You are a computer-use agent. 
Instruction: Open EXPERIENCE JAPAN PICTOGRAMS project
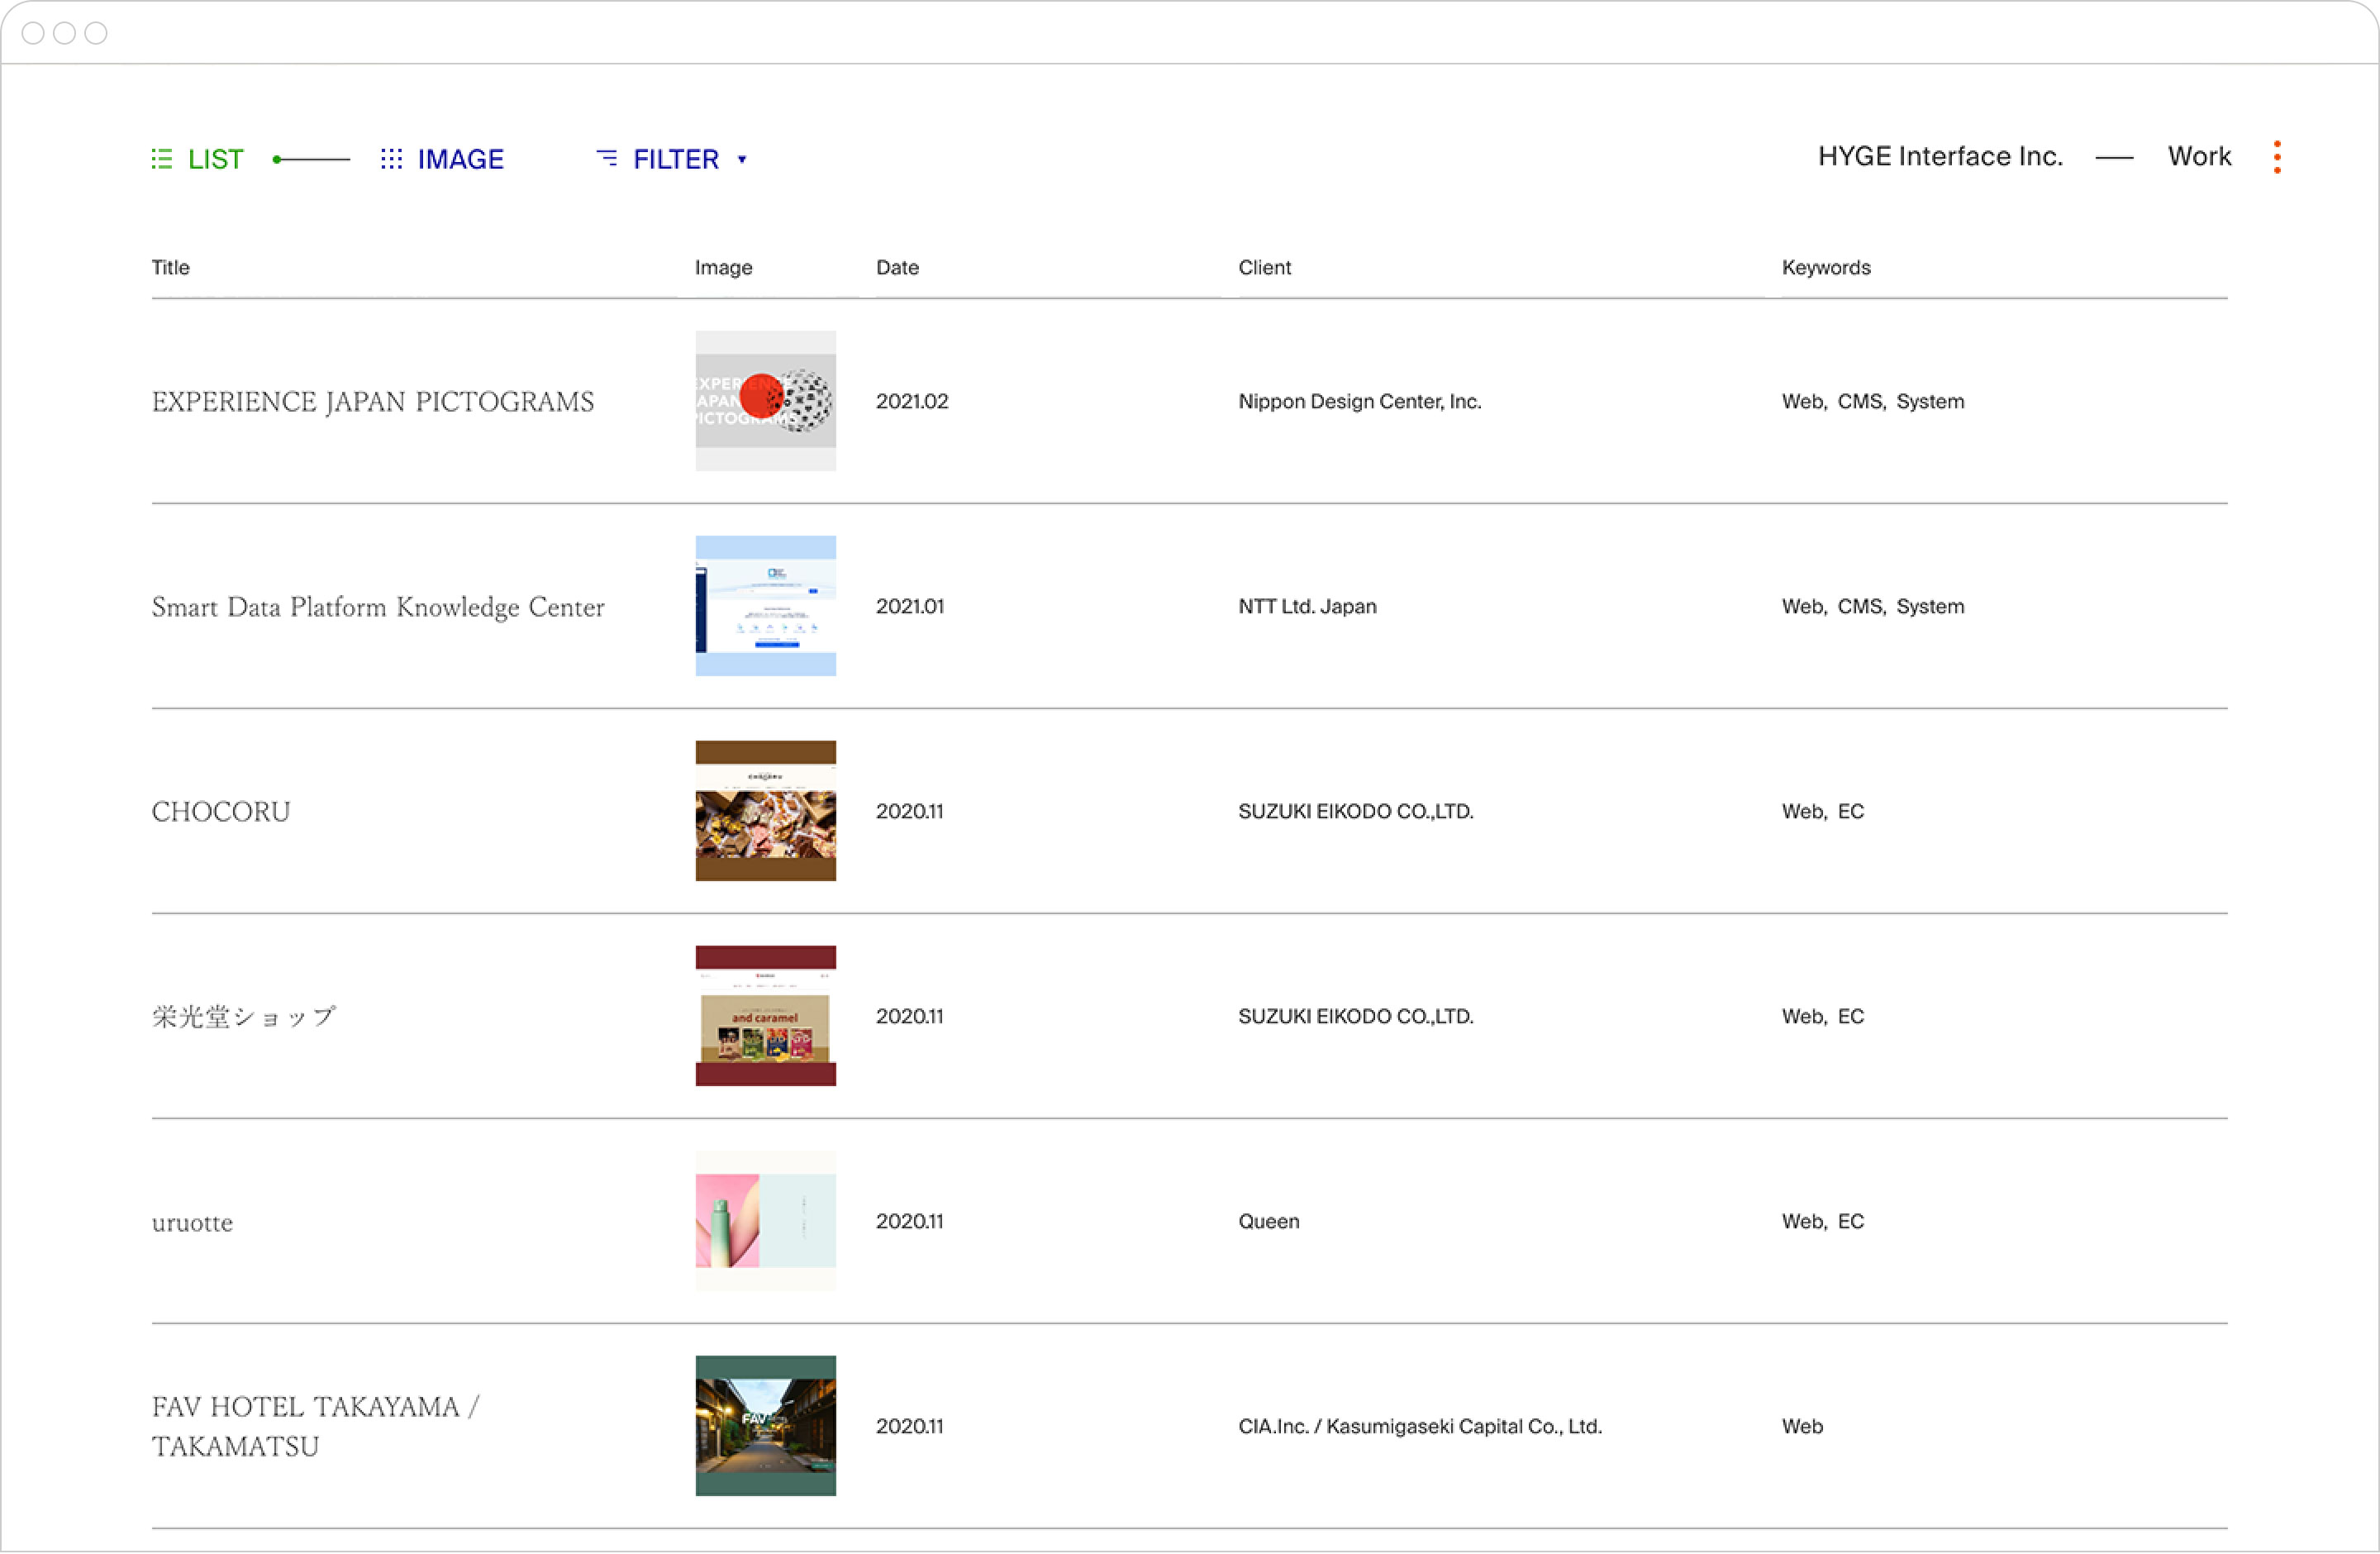coord(372,401)
